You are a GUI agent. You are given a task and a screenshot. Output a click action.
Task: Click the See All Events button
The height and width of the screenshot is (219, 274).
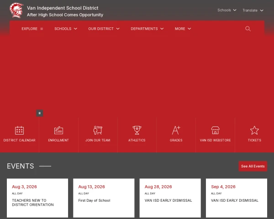tap(253, 166)
